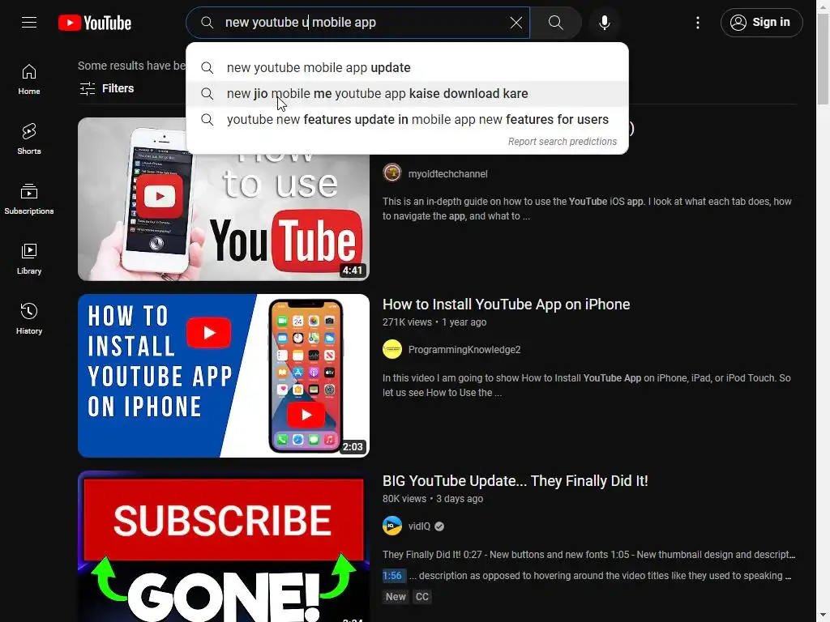Image resolution: width=830 pixels, height=622 pixels.
Task: Select suggestion 'new jio mobile me youtube app'
Action: [407, 94]
